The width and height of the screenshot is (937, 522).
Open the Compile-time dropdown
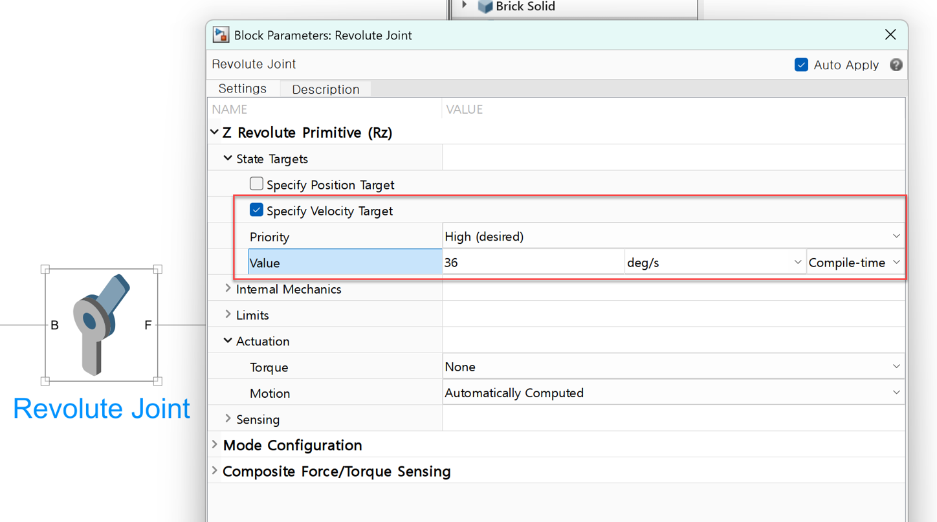854,263
